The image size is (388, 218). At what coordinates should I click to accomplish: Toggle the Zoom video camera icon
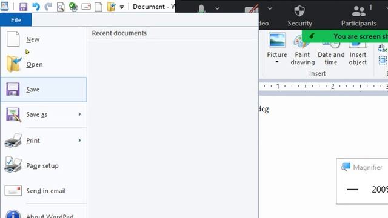pyautogui.click(x=252, y=10)
